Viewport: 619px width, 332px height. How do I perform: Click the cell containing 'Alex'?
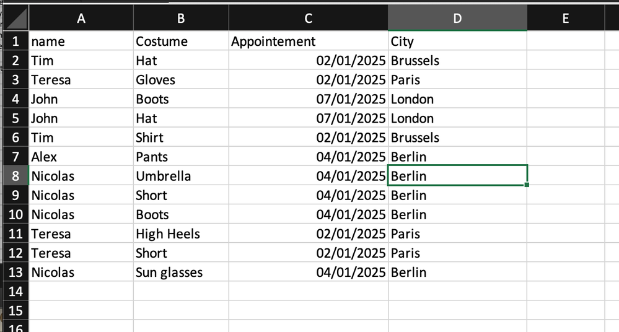click(x=81, y=157)
